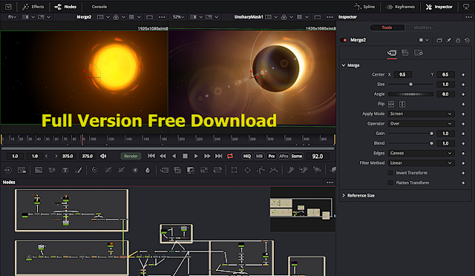The height and width of the screenshot is (276, 475).
Task: Enable Invert Transform checkbox
Action: tap(390, 173)
